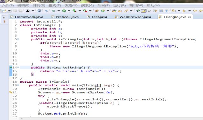This screenshot has width=203, height=120.
Task: Expand the Debug configurations dropdown arrow
Action: click(59, 11)
